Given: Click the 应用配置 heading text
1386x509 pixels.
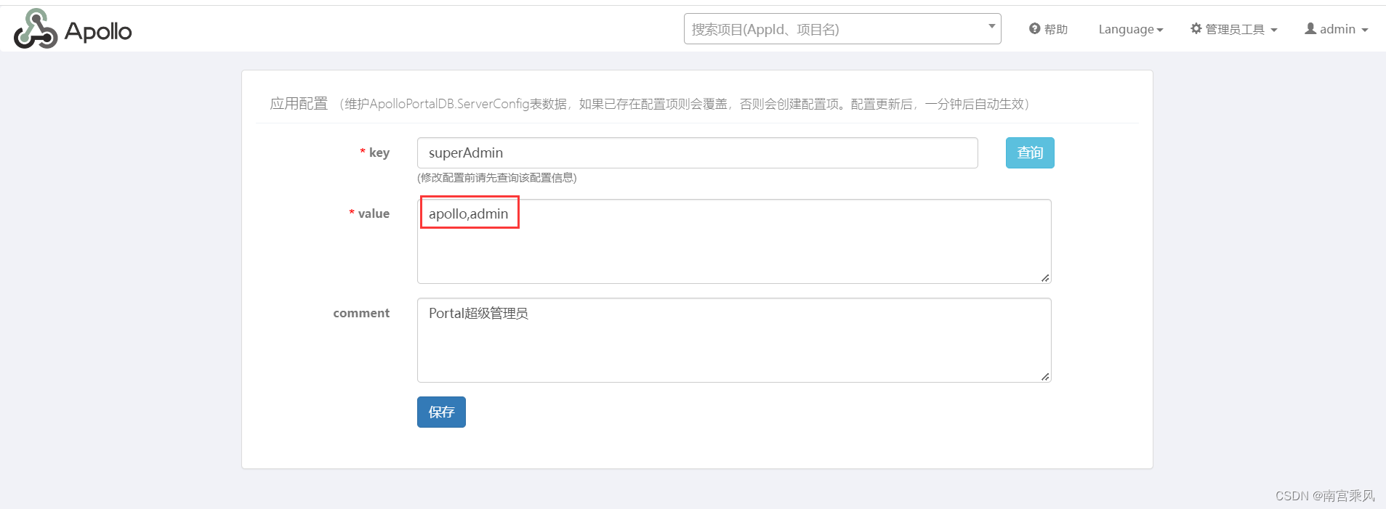Looking at the screenshot, I should tap(299, 104).
